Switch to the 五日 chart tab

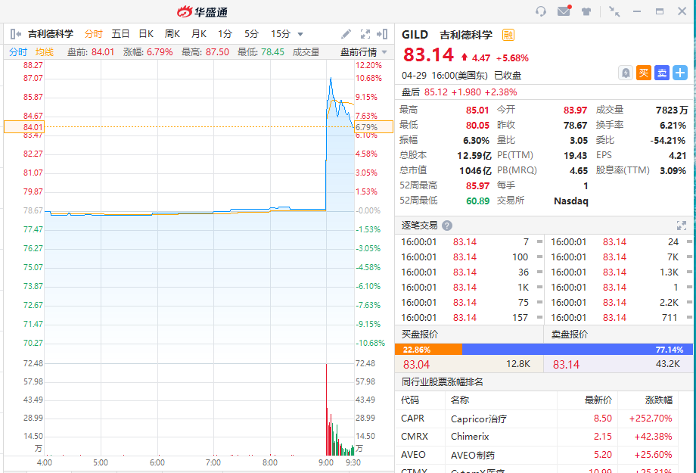click(x=120, y=34)
